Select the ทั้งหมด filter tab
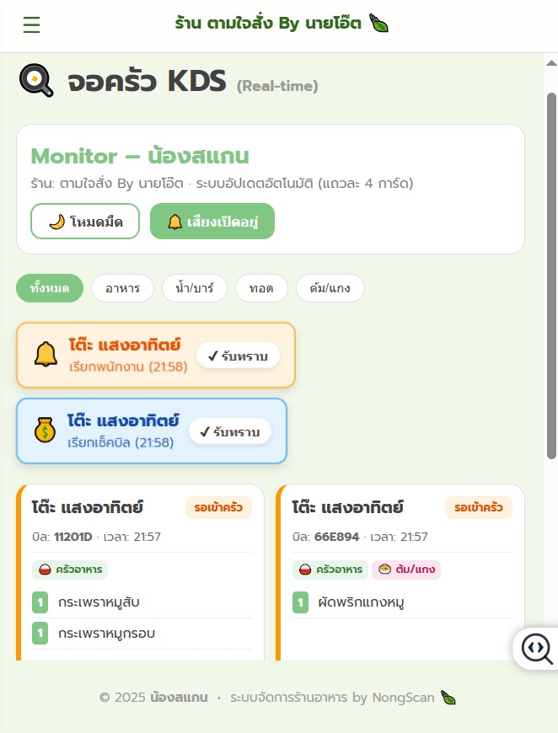Image resolution: width=558 pixels, height=733 pixels. [50, 288]
